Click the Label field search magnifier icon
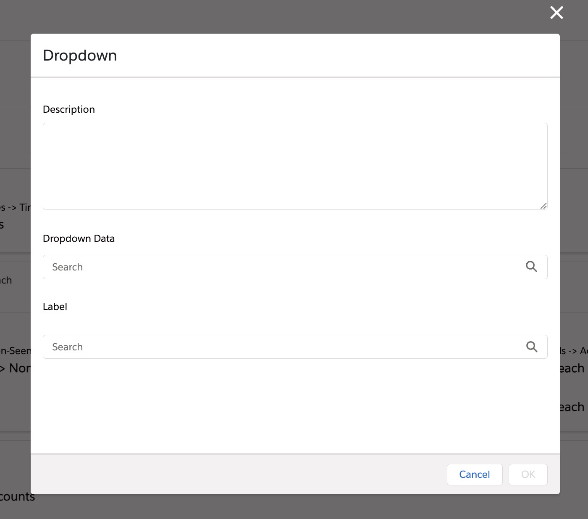This screenshot has height=519, width=588. (x=532, y=347)
